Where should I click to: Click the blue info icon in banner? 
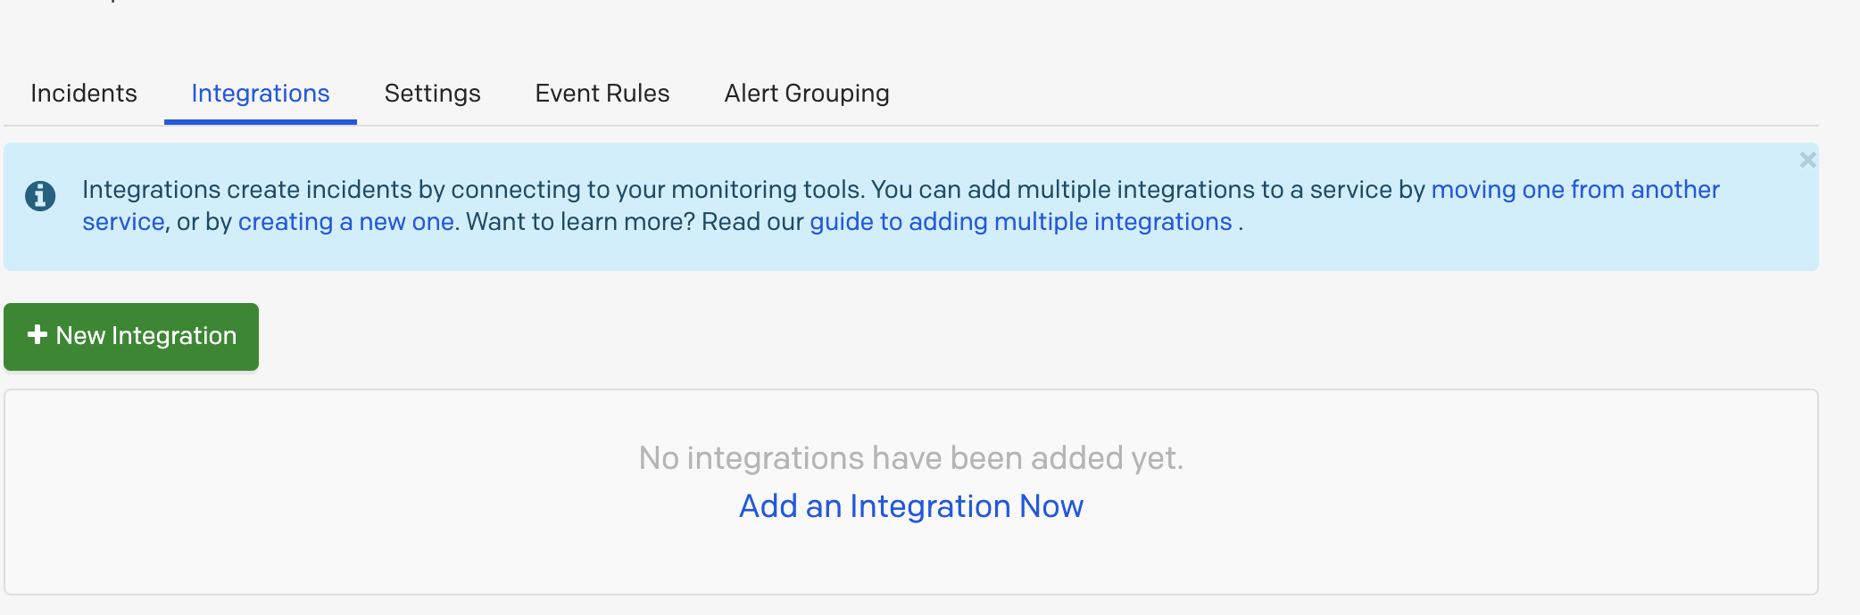[40, 195]
